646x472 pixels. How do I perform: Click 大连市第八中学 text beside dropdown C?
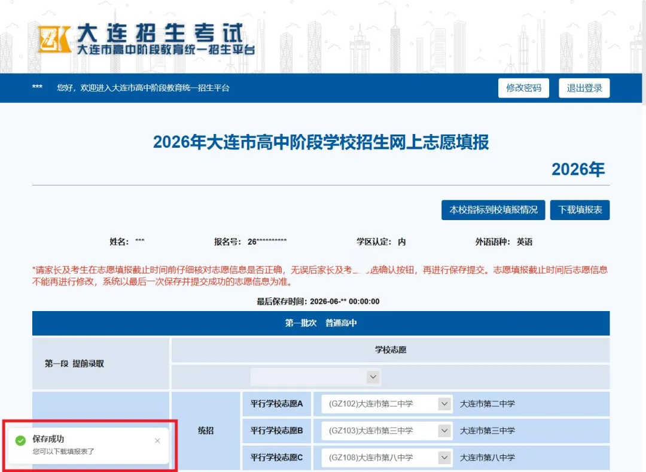[487, 457]
